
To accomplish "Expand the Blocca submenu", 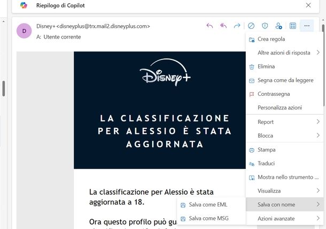I will click(284, 136).
